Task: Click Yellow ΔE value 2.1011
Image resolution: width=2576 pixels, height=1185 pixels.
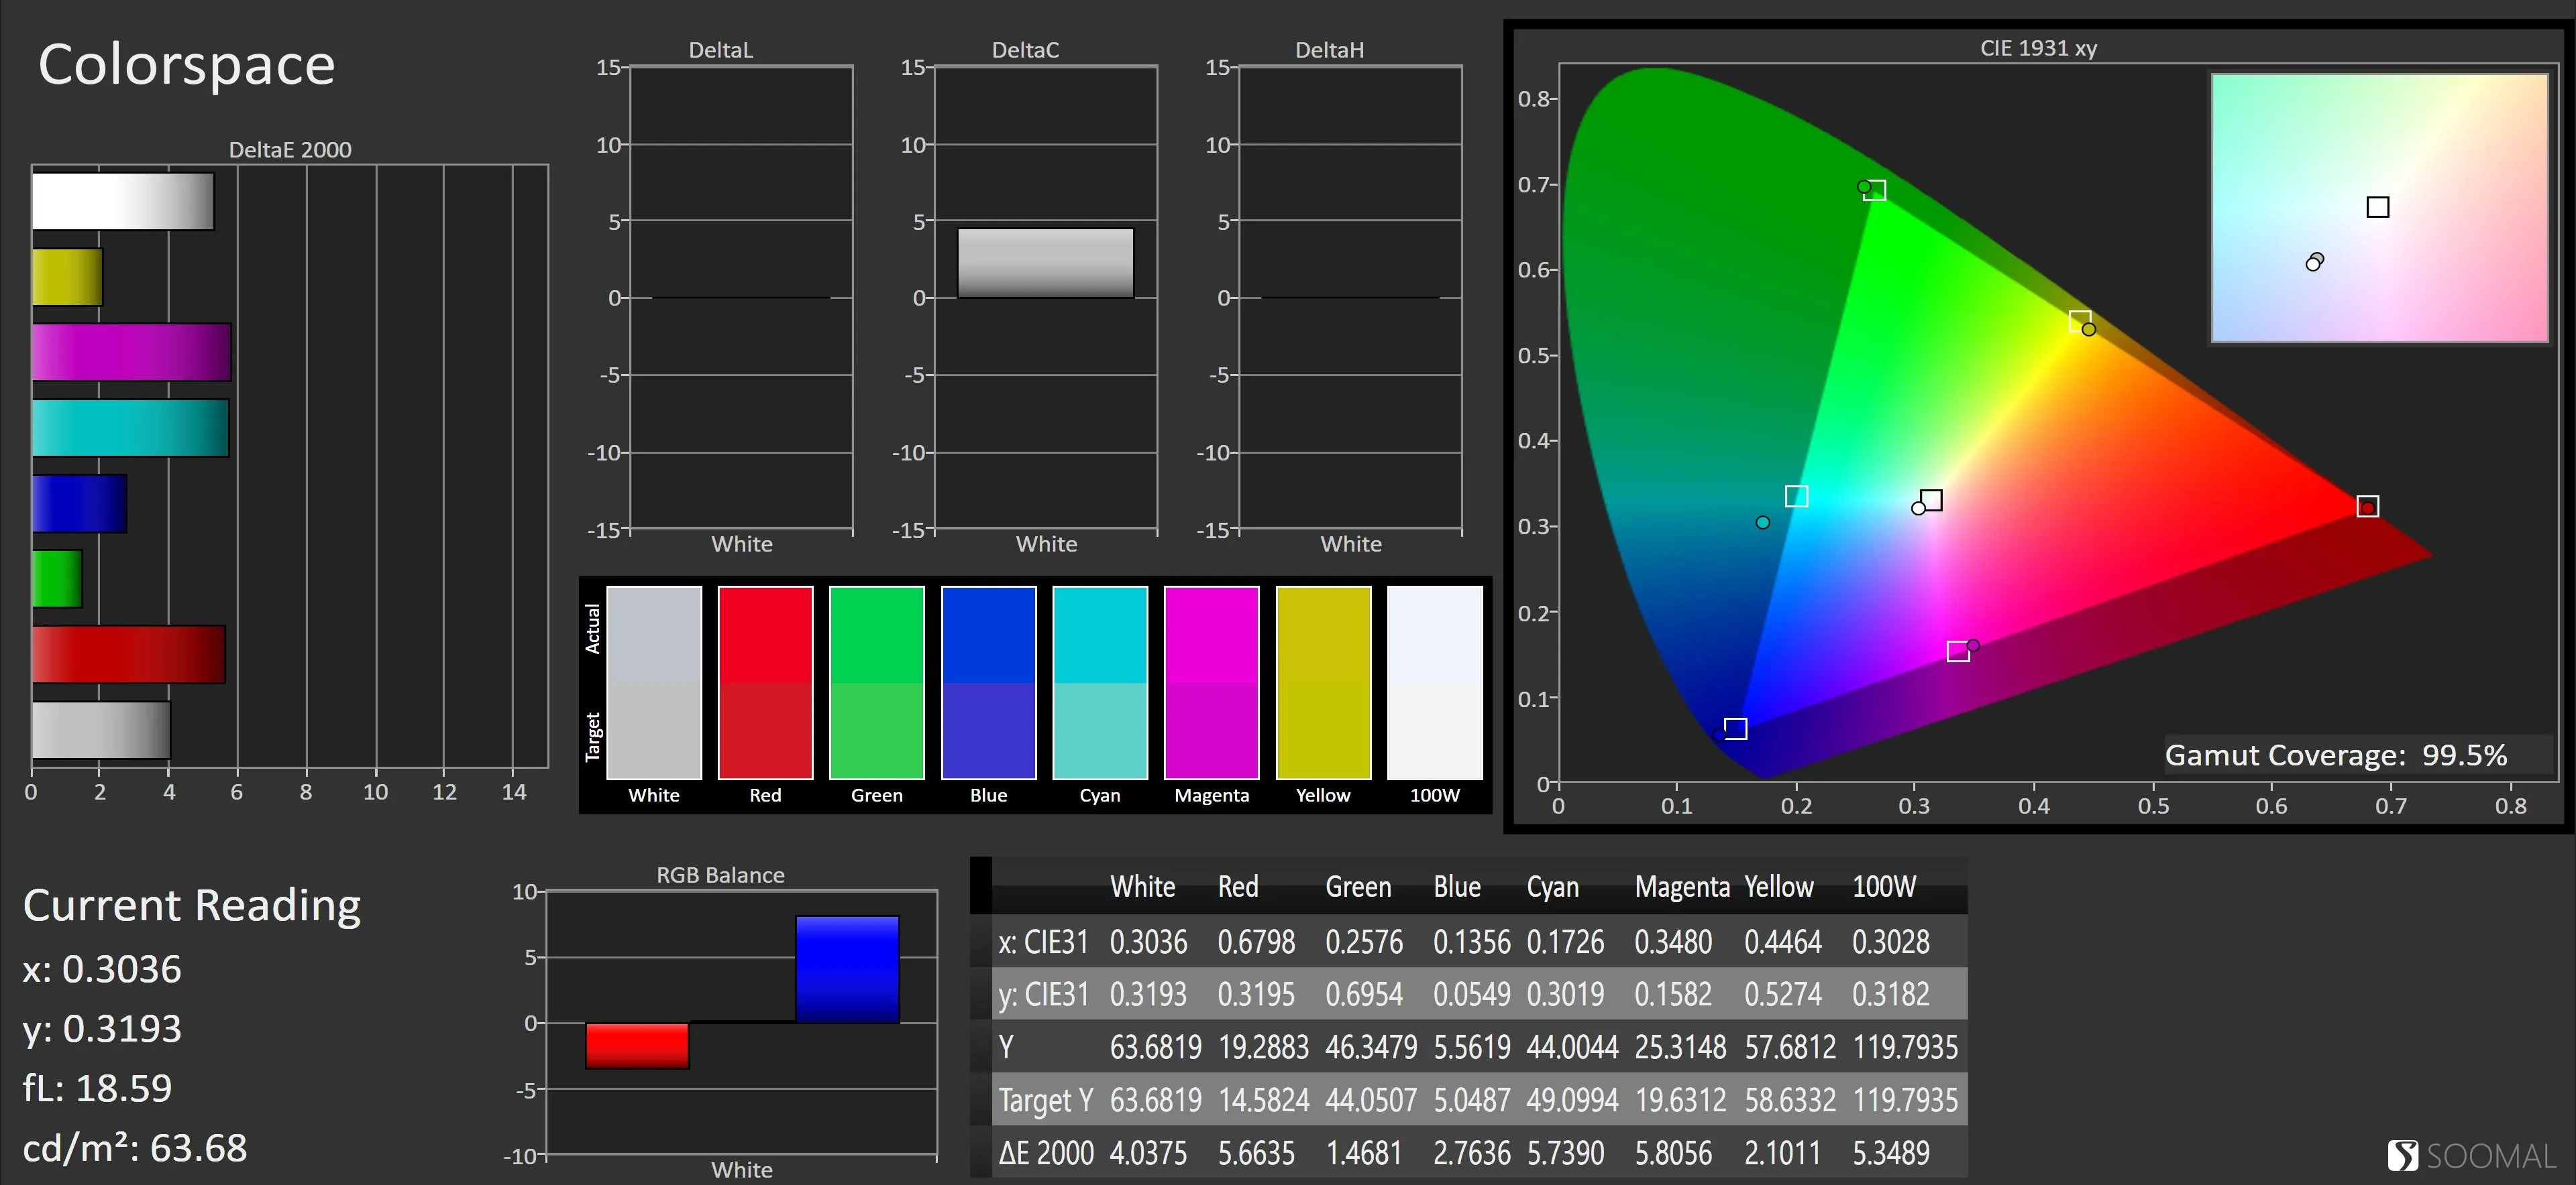Action: (x=1783, y=1153)
